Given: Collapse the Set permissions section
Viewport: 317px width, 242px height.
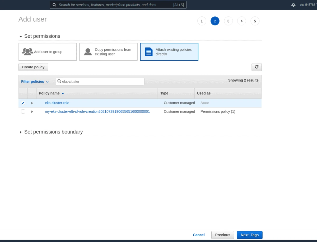Looking at the screenshot, I should coord(21,36).
